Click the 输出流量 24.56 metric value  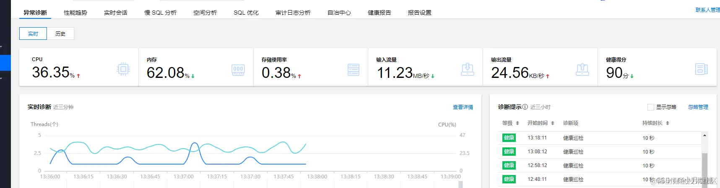pos(510,73)
